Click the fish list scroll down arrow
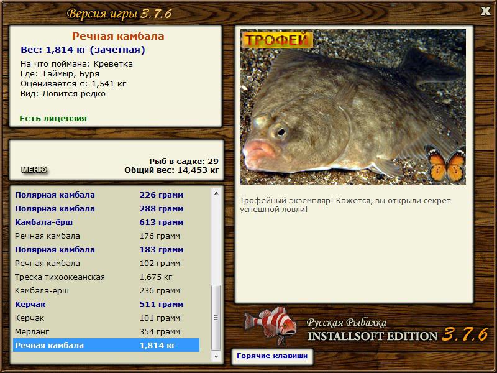The height and width of the screenshot is (373, 497). tap(216, 356)
